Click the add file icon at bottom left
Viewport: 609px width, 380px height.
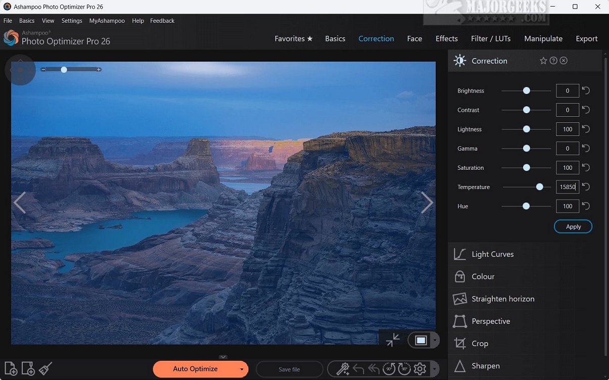pos(11,369)
